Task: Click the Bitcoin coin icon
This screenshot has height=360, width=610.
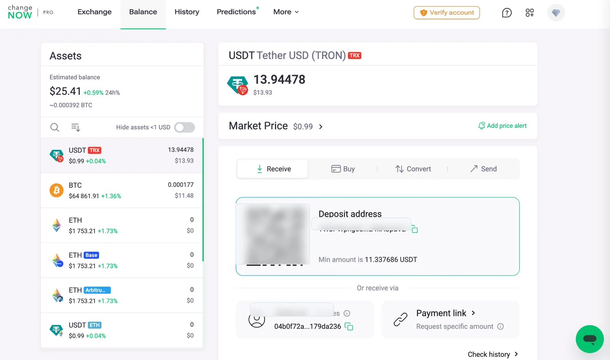Action: [56, 190]
